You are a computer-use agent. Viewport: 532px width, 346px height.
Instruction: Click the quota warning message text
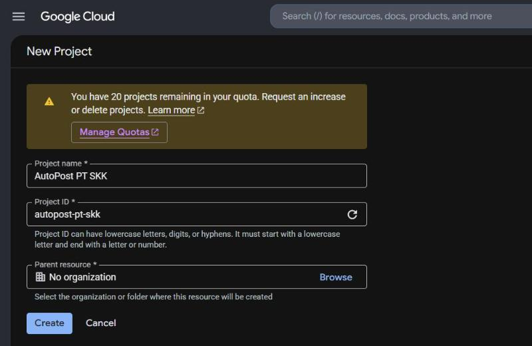pyautogui.click(x=208, y=103)
